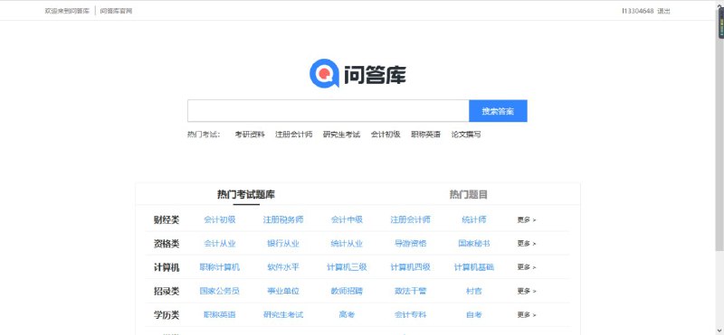The height and width of the screenshot is (335, 724).
Task: Open 国家秘书 question bank
Action: tap(474, 243)
